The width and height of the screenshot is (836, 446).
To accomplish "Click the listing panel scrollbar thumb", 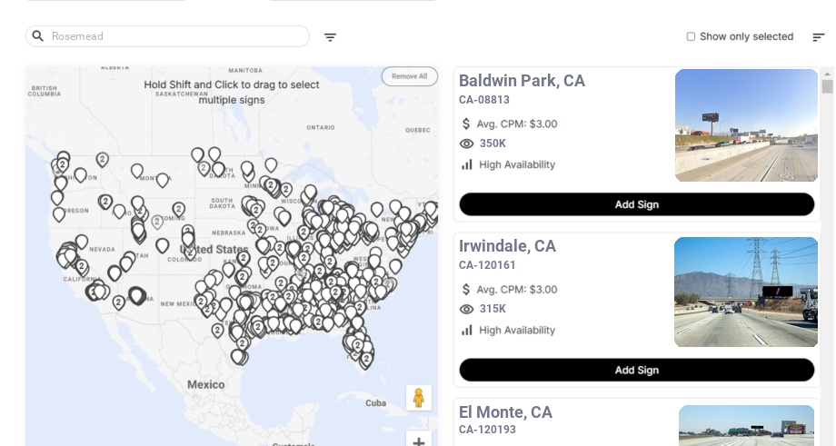I will click(827, 86).
